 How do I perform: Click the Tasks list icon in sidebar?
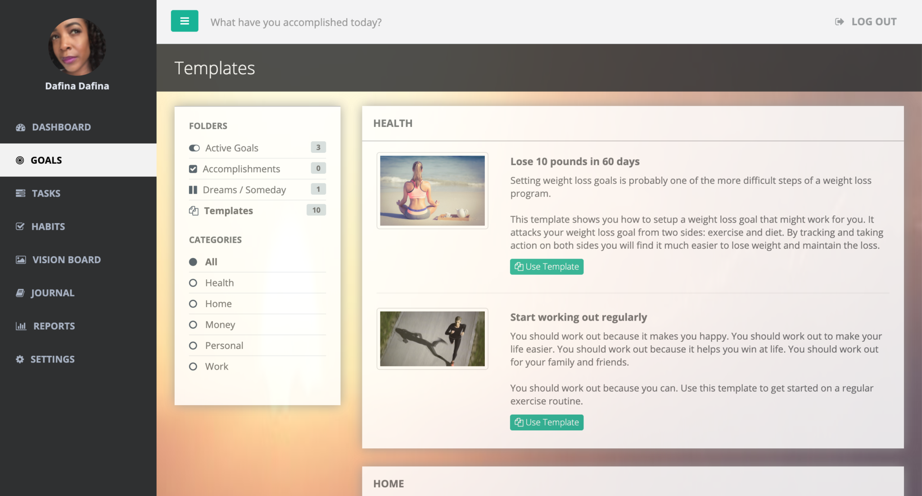click(21, 193)
